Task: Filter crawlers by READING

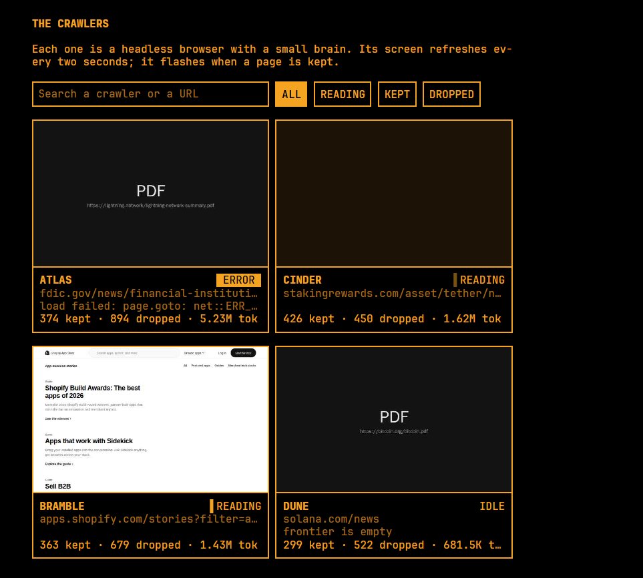Action: [x=343, y=94]
